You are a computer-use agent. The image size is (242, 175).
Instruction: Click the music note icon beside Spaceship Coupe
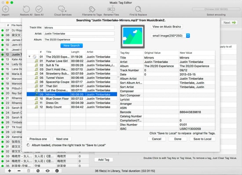(x=36, y=82)
